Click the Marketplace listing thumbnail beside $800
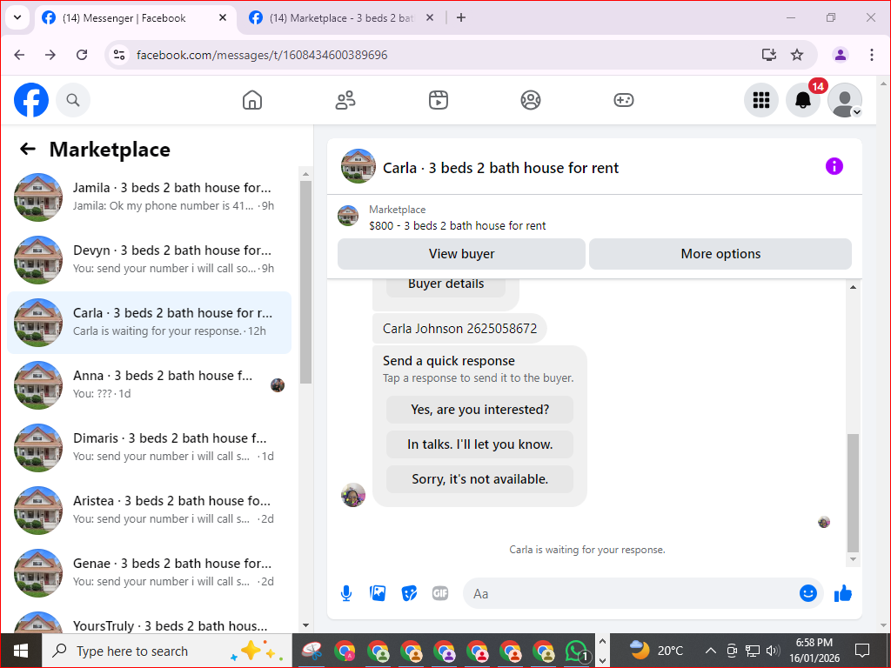This screenshot has height=668, width=891. [348, 216]
